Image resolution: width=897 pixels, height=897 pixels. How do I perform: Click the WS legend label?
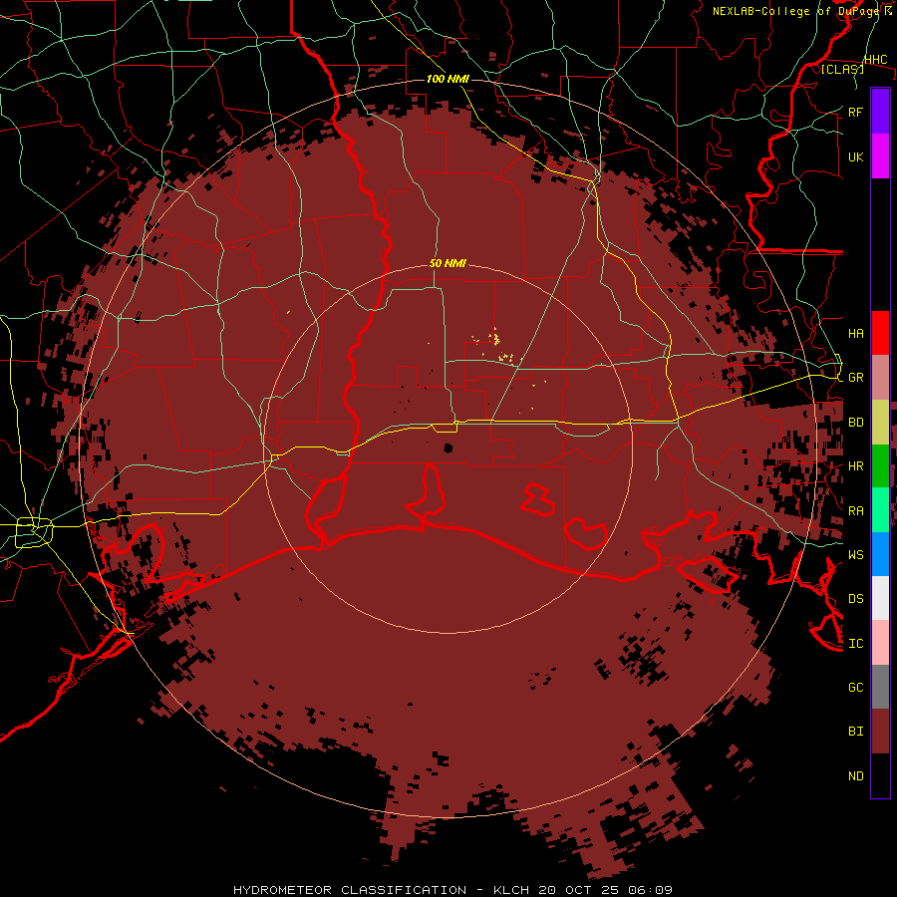pos(856,554)
